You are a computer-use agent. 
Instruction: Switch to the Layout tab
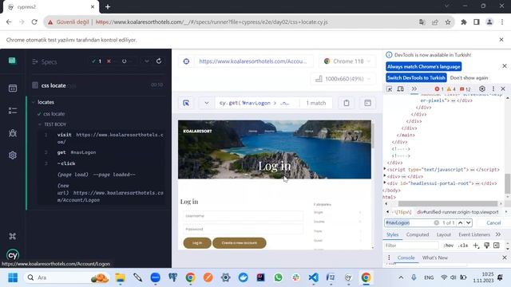coord(444,234)
